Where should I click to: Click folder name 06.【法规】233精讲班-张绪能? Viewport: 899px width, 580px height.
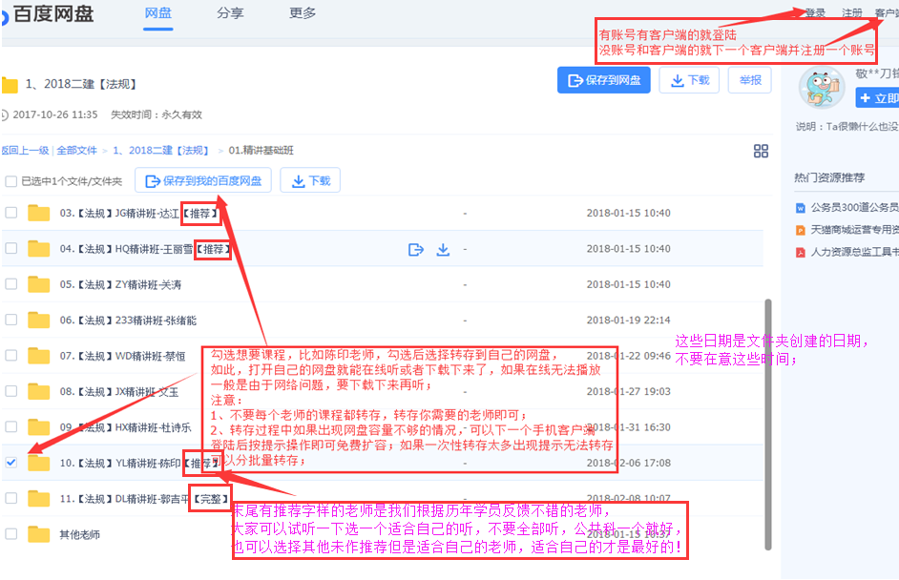(128, 321)
